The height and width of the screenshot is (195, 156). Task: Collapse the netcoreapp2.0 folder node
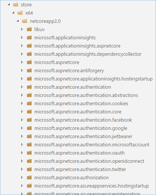[18, 21]
